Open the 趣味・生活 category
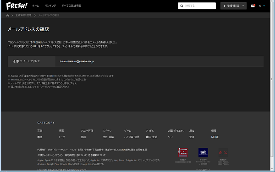 tap(152, 137)
